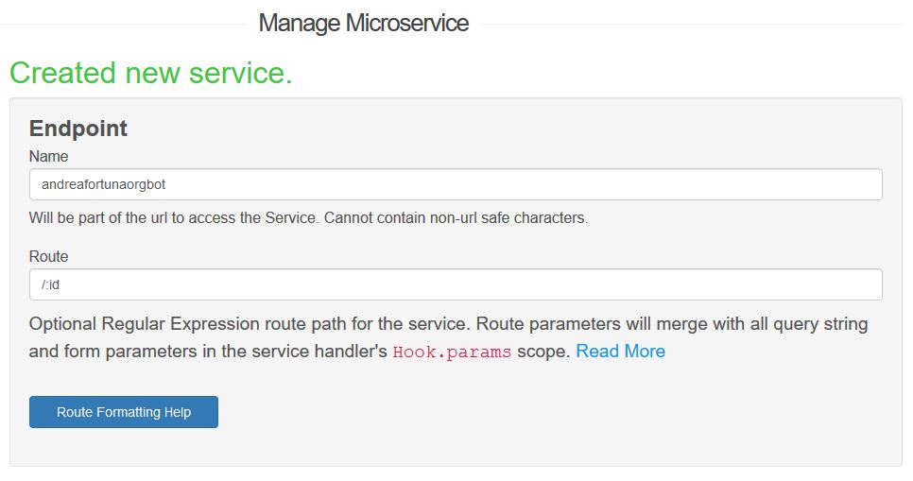Image resolution: width=913 pixels, height=481 pixels.
Task: Click the andreafortunaorgbot text in Name field
Action: click(104, 184)
